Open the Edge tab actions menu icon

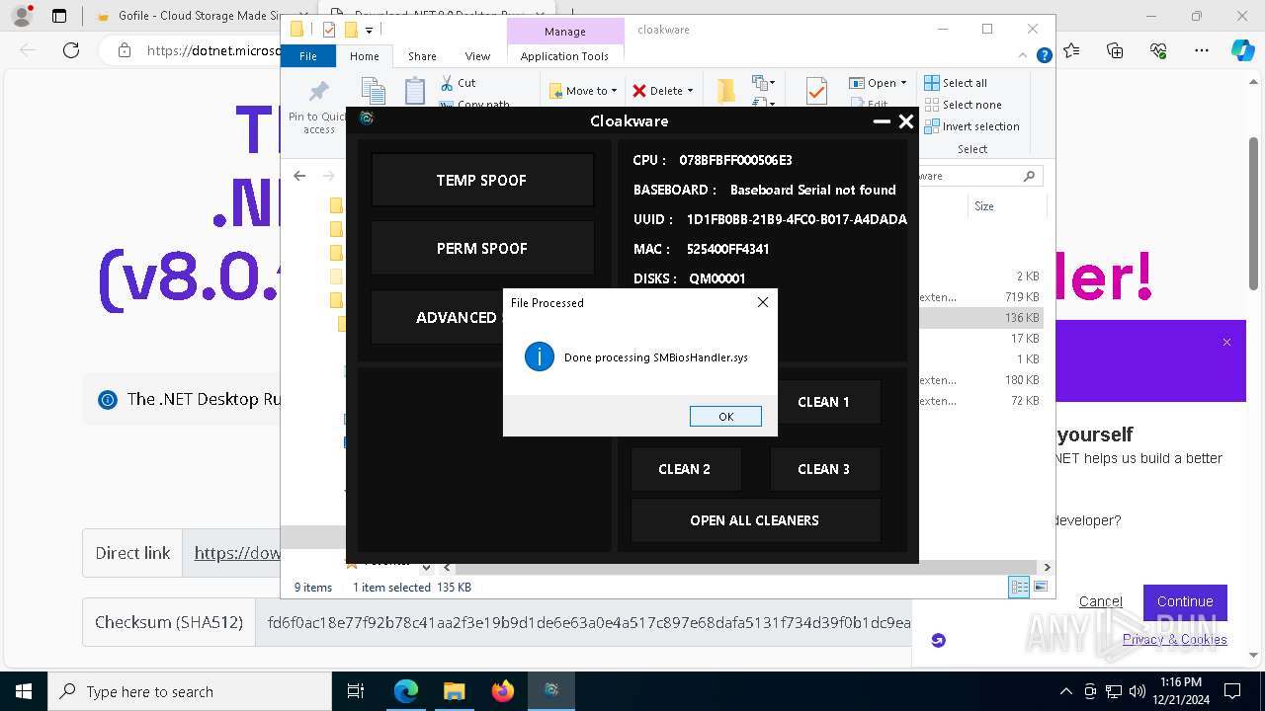(x=59, y=16)
